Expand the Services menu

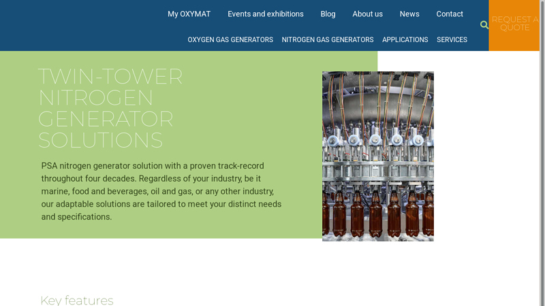click(452, 40)
